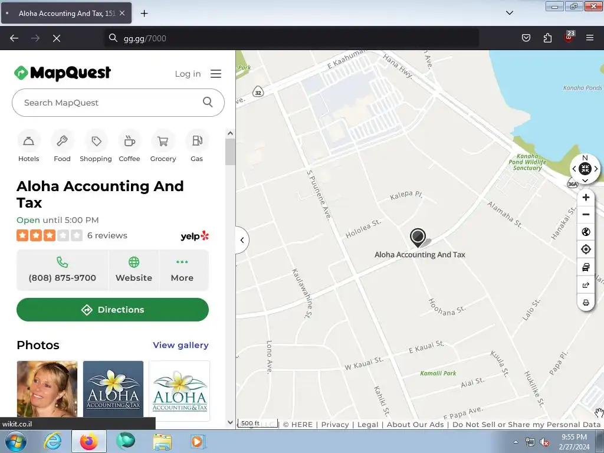Click Log in link

[188, 74]
